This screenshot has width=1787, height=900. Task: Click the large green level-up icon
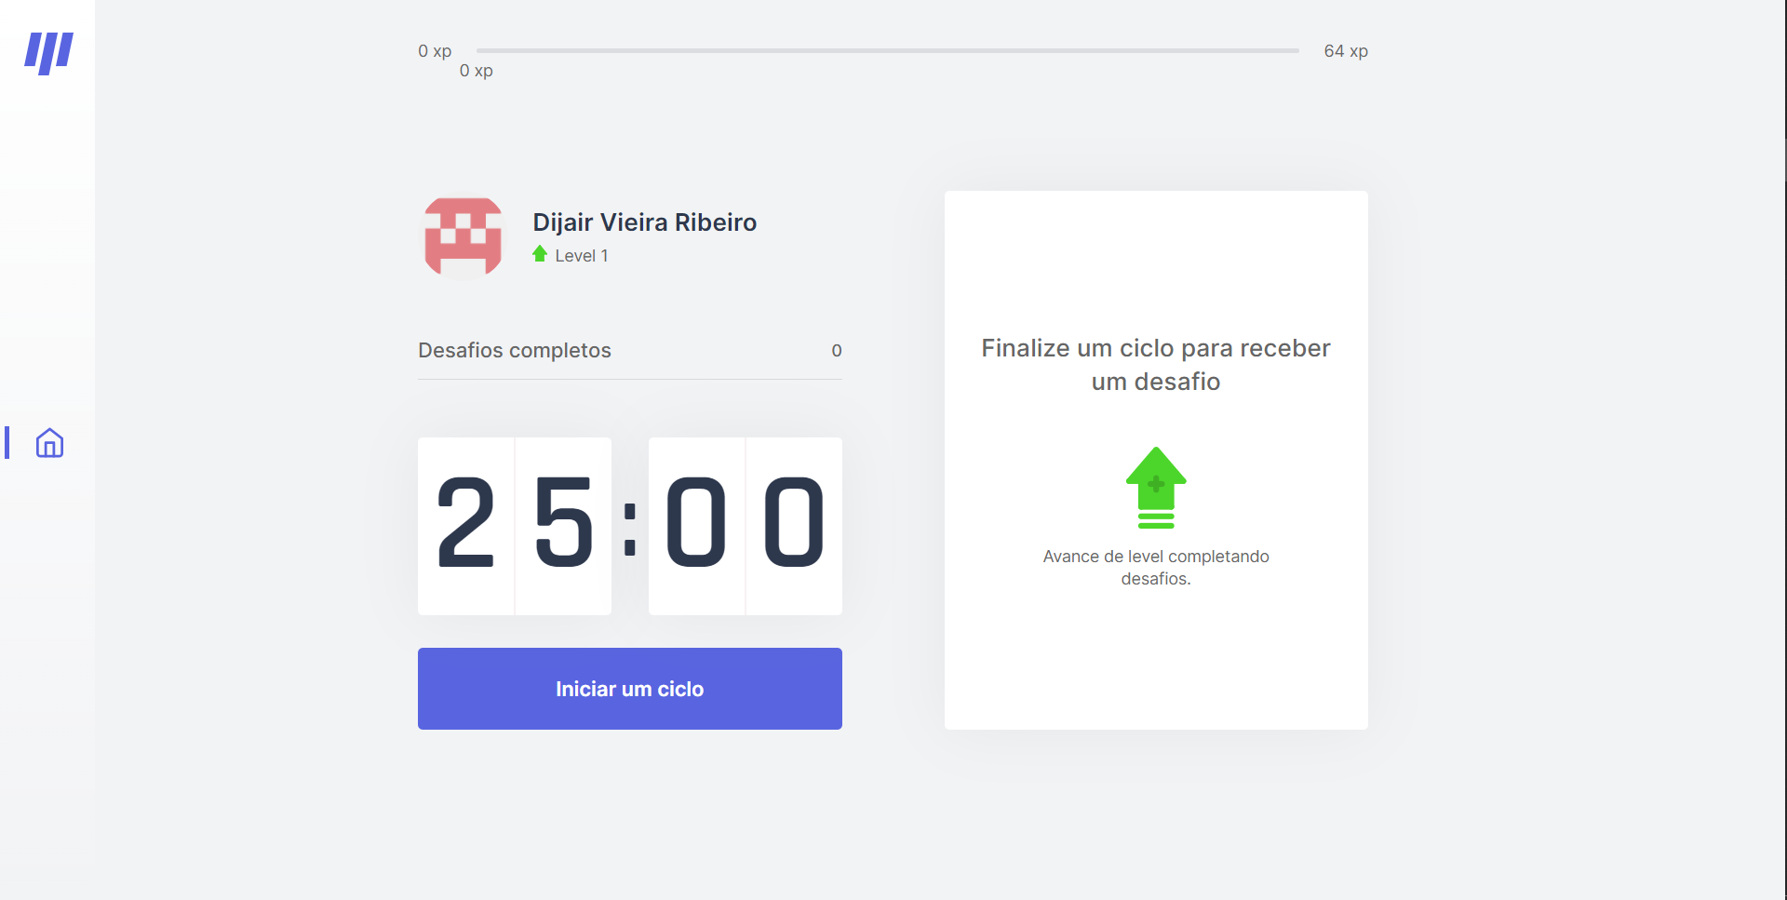[1156, 488]
